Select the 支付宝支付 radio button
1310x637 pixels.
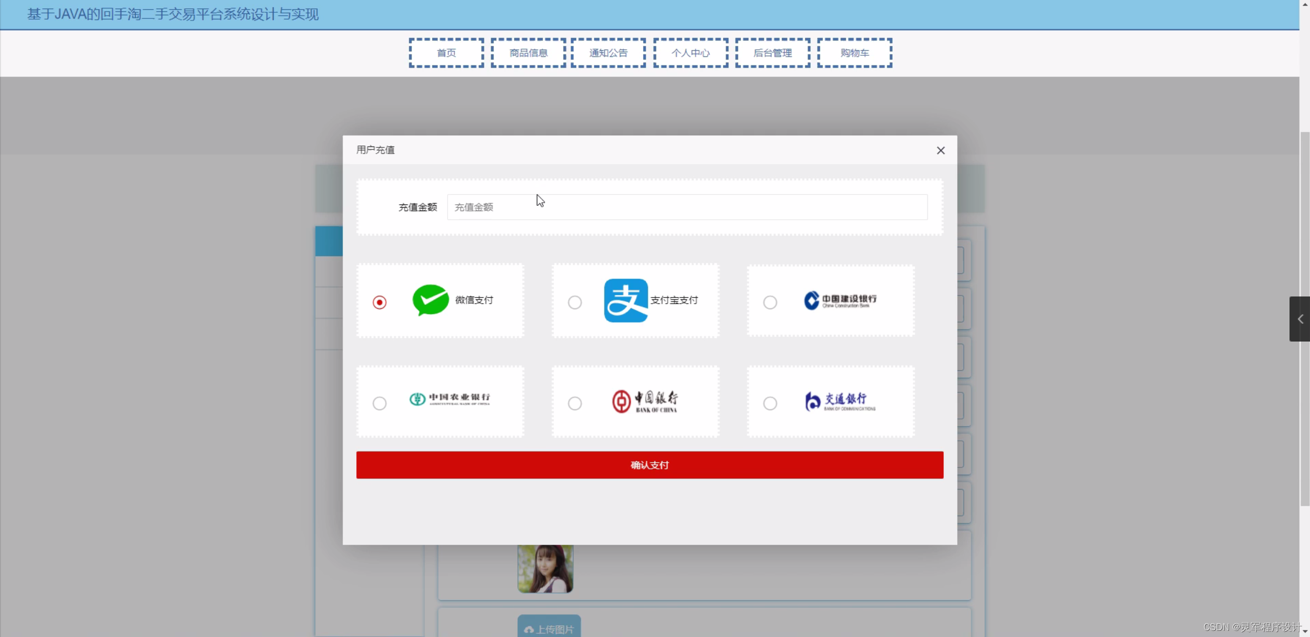coord(575,303)
